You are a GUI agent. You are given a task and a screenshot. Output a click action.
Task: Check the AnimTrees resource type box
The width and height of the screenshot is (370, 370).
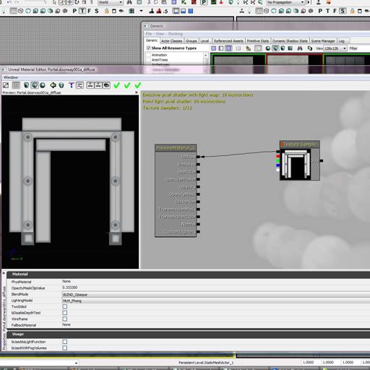[148, 60]
